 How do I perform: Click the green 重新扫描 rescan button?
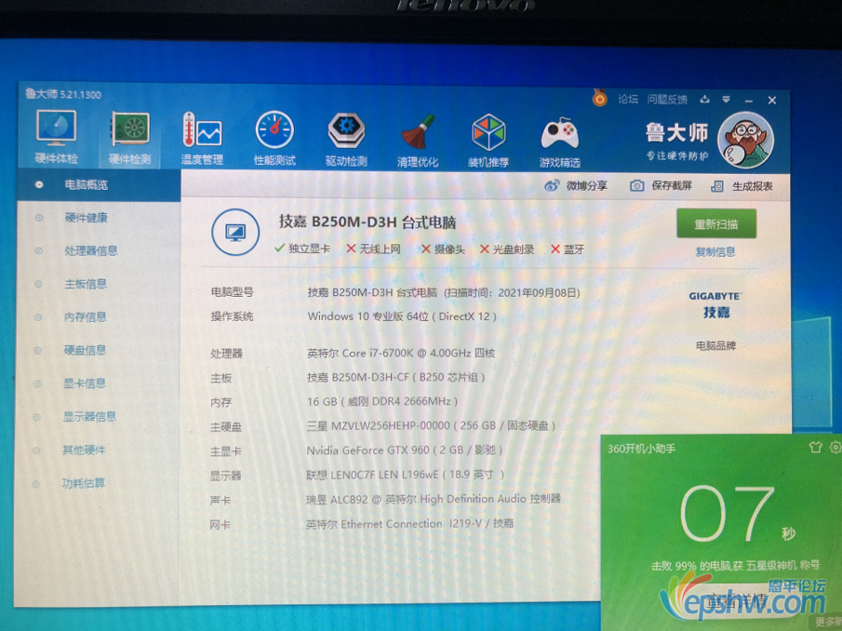716,224
